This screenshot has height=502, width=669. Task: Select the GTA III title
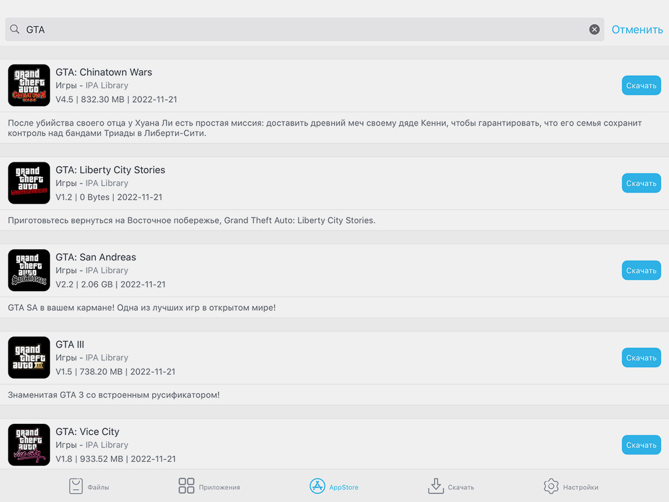pyautogui.click(x=70, y=344)
